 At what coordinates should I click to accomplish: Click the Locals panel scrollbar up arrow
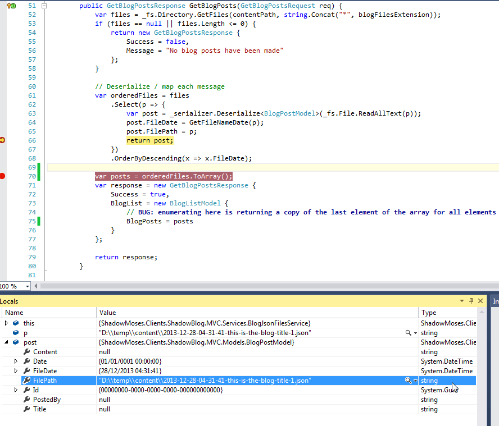coord(482,312)
